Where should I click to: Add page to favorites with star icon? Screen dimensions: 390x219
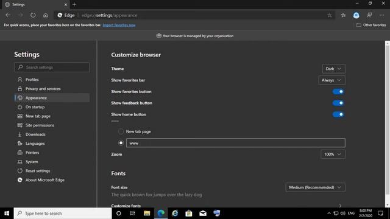(x=329, y=15)
